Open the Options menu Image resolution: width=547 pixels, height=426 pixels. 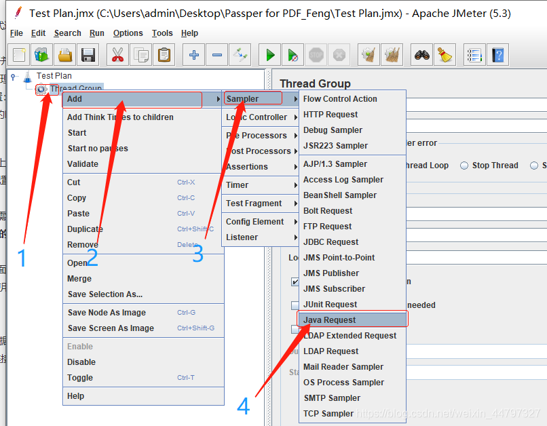coord(128,33)
